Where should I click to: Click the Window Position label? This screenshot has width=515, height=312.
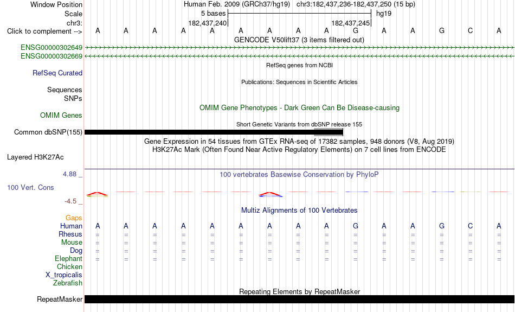(x=56, y=4)
